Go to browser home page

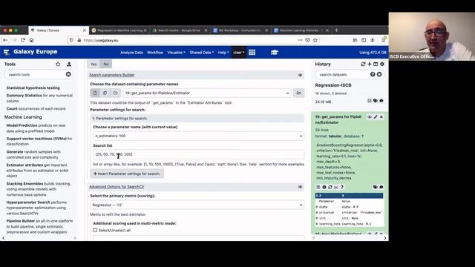pyautogui.click(x=31, y=40)
